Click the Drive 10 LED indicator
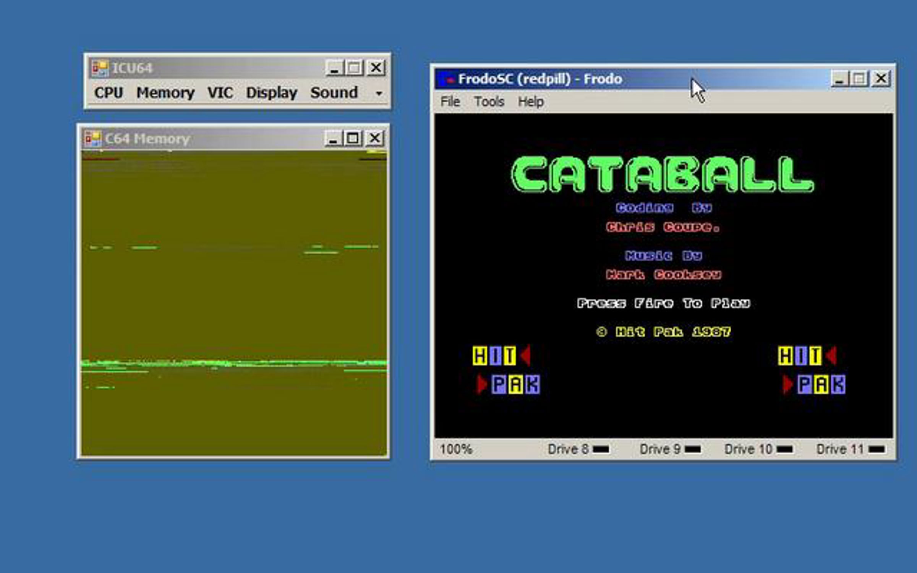917x573 pixels. tap(784, 449)
